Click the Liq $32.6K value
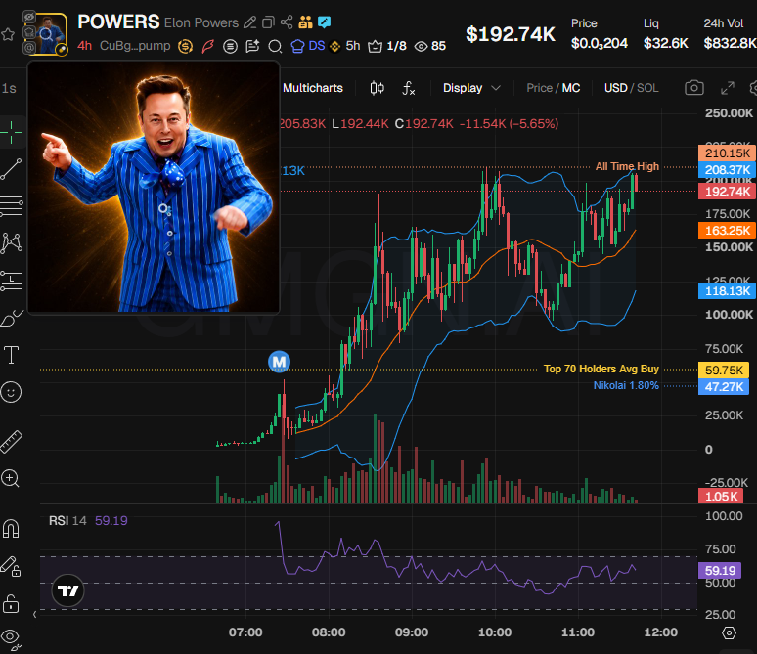 pos(666,43)
